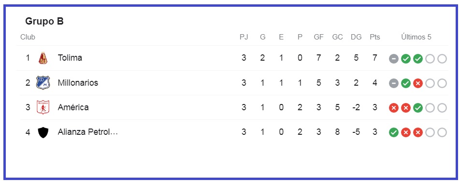The width and height of the screenshot is (460, 181).
Task: Open the Tolima team name link
Action: click(x=70, y=58)
